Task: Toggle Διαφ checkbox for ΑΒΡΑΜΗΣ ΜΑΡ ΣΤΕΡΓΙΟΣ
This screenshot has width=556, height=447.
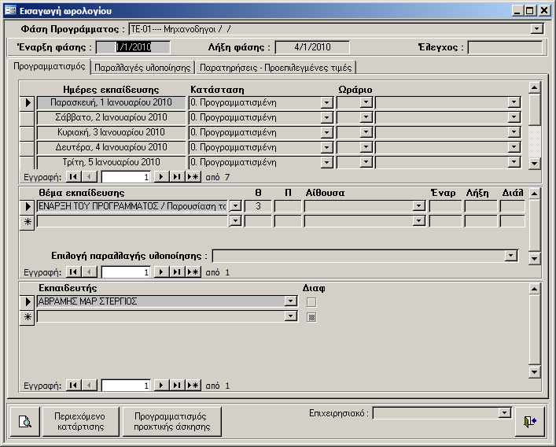Action: (x=311, y=301)
